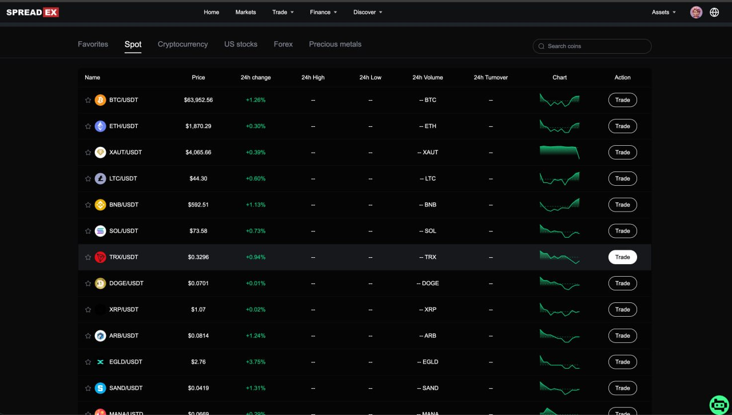Click the $63,952.56 price value
This screenshot has width=732, height=415.
(198, 100)
